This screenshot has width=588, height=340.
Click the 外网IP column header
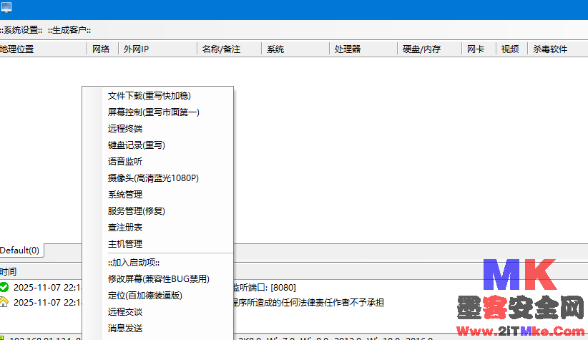136,49
